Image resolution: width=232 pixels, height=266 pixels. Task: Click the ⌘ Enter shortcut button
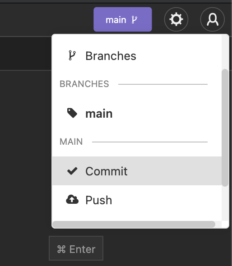(76, 248)
